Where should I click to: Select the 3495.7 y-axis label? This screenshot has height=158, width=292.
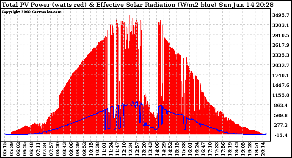point(281,16)
